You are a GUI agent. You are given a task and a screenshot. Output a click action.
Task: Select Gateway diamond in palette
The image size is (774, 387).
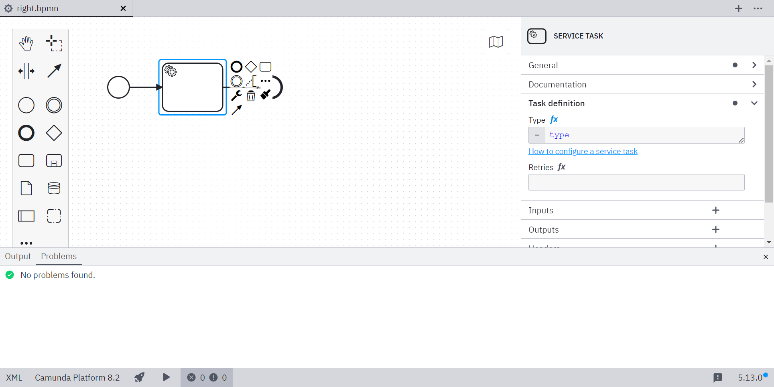pos(54,133)
